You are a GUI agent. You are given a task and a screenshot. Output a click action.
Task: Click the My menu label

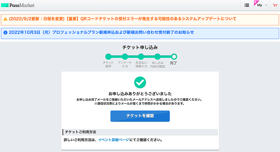click(260, 5)
